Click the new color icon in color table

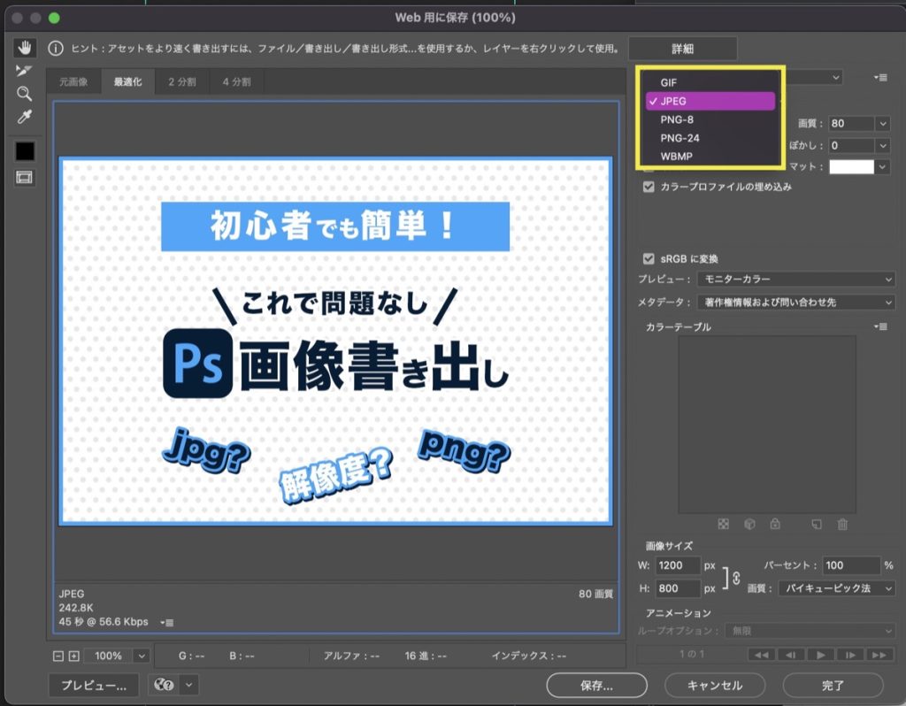817,524
